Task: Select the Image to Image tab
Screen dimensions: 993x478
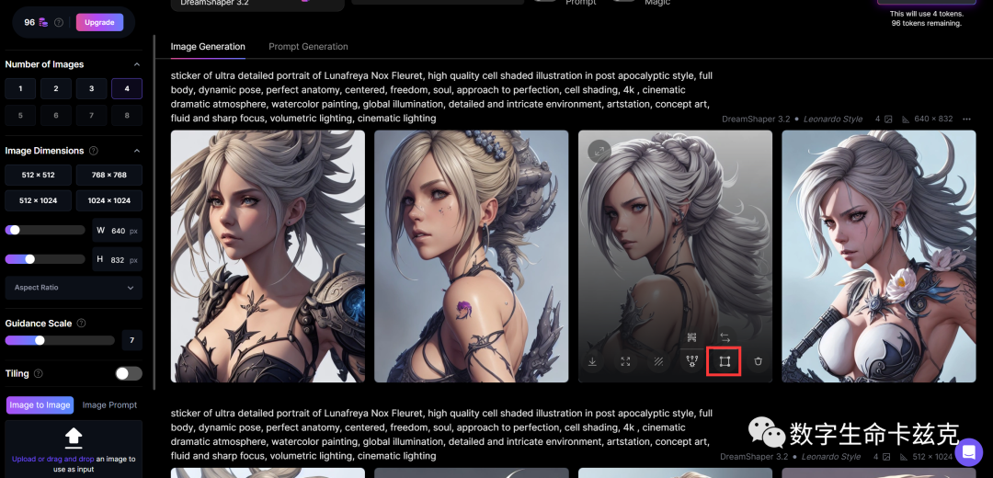Action: pyautogui.click(x=40, y=405)
